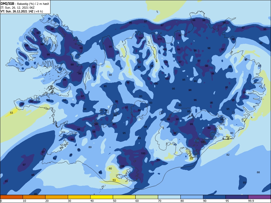Image resolution: width=271 pixels, height=203 pixels.
Task: Select the bright yellow 40–50 legend swatch
Action: [x=102, y=197]
